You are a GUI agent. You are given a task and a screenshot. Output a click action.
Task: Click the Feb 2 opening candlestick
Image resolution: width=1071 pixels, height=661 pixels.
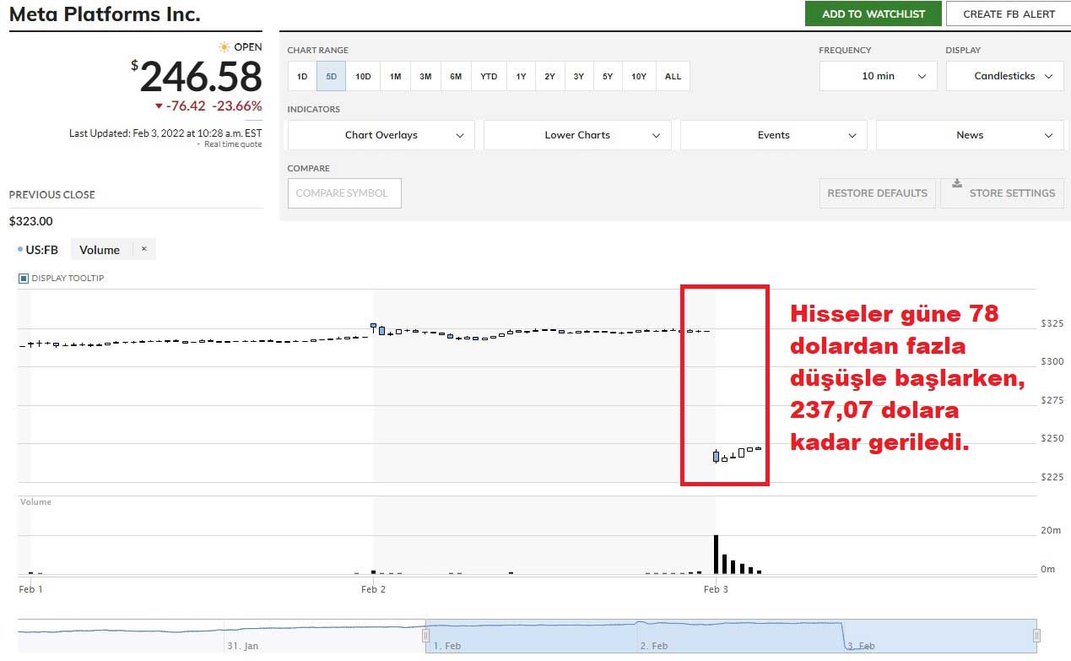click(x=373, y=327)
